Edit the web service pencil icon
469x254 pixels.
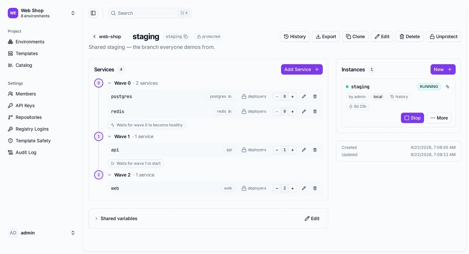[x=304, y=188]
